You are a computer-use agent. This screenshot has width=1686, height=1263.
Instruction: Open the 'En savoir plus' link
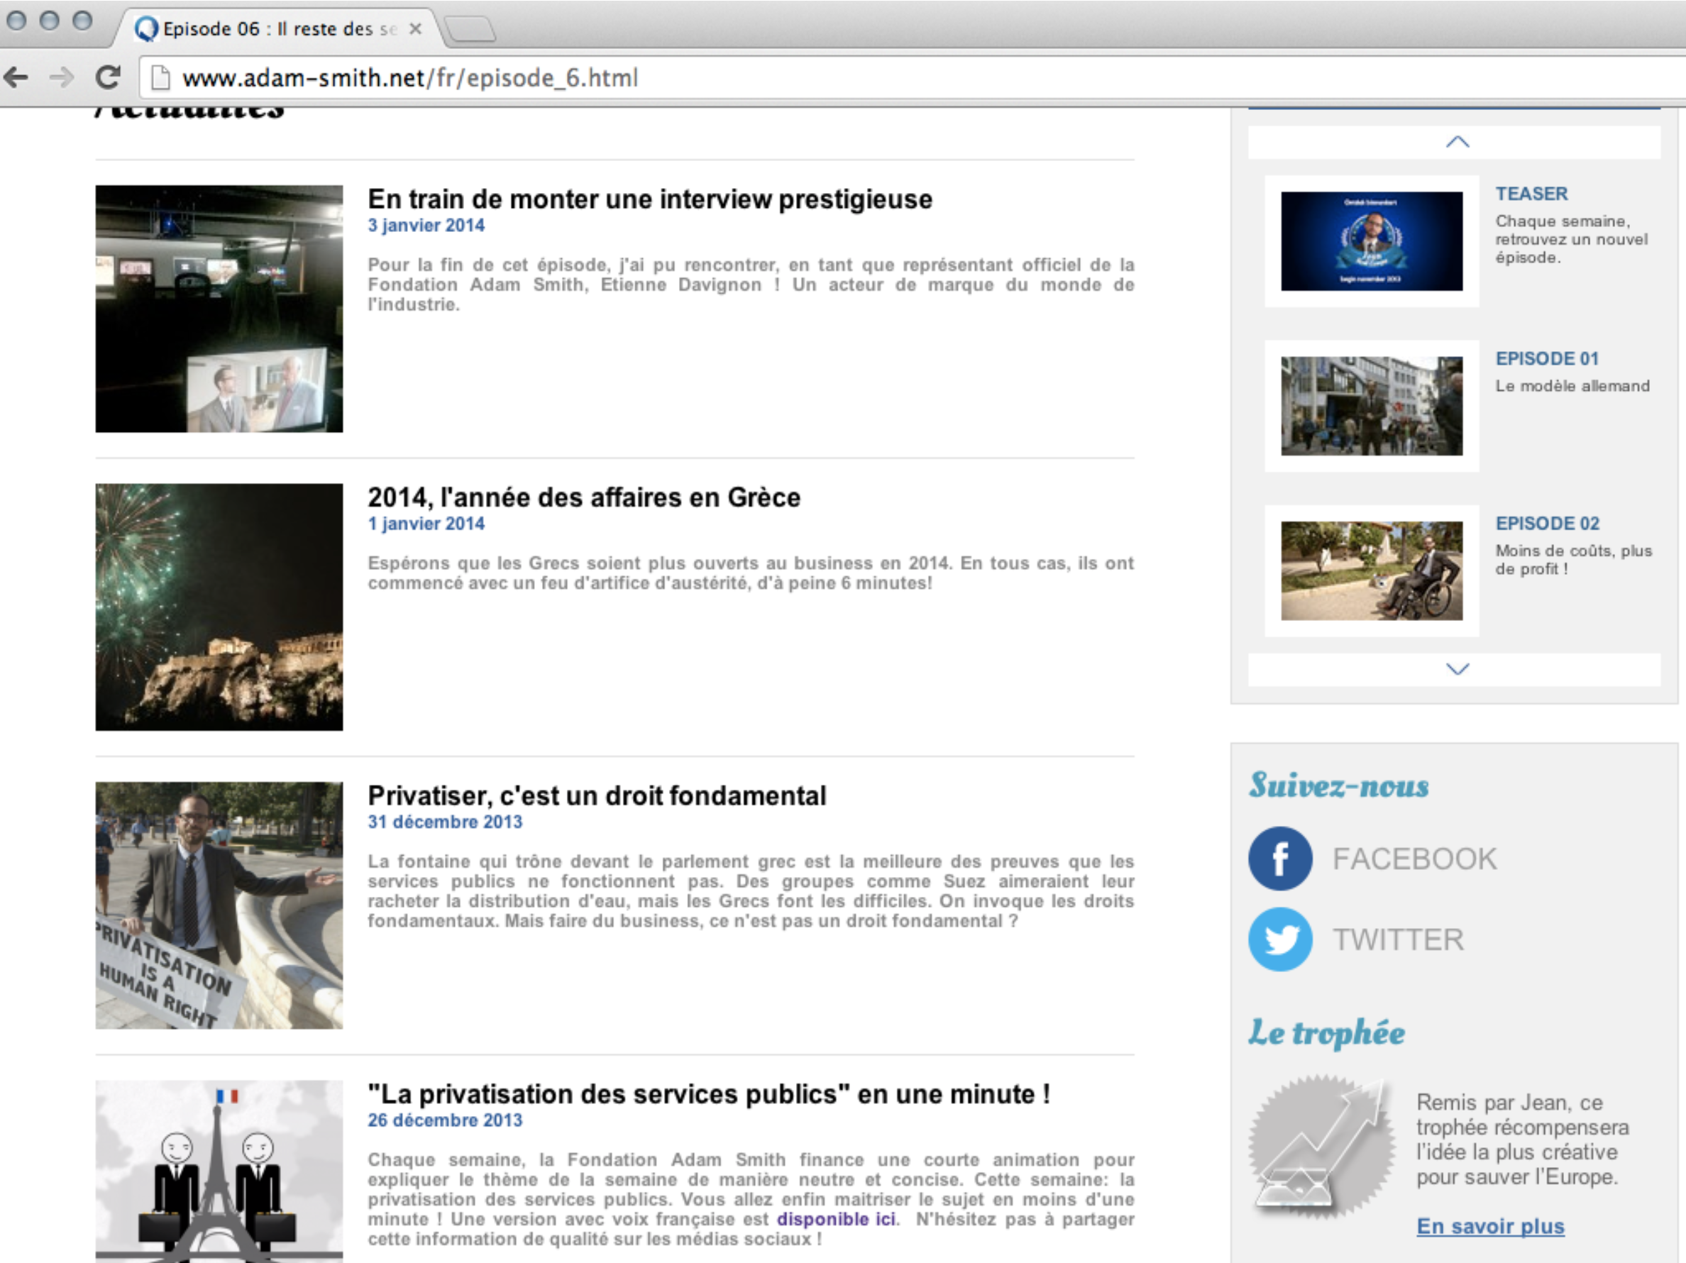(x=1490, y=1225)
